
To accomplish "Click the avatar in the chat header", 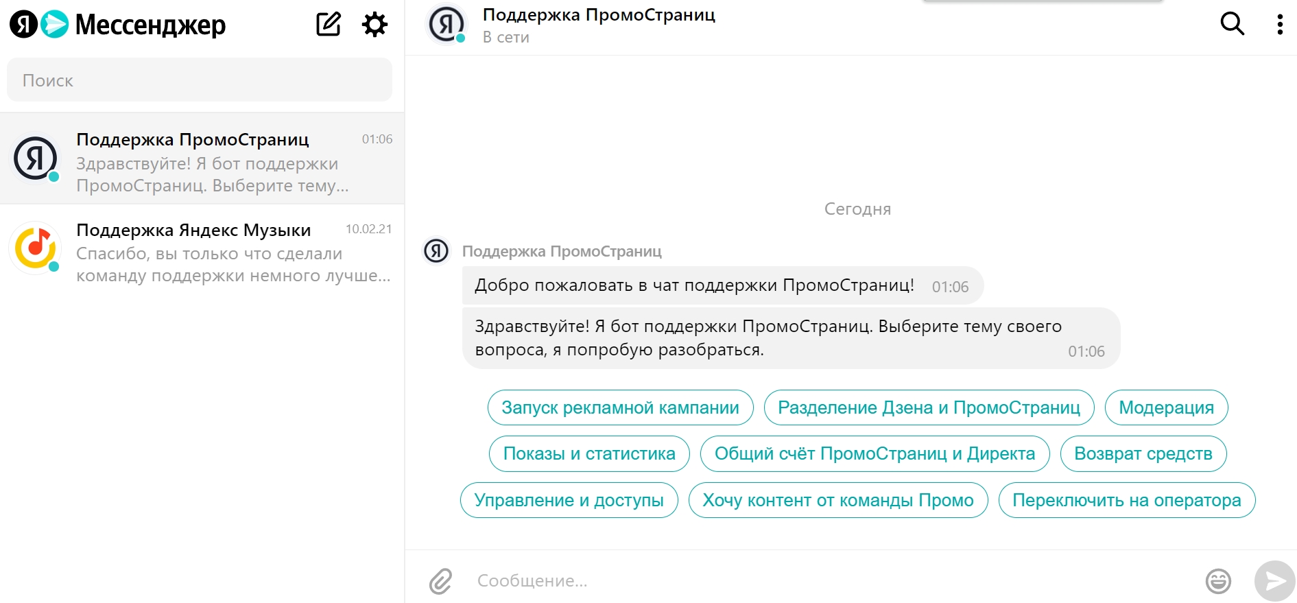I will tap(447, 24).
